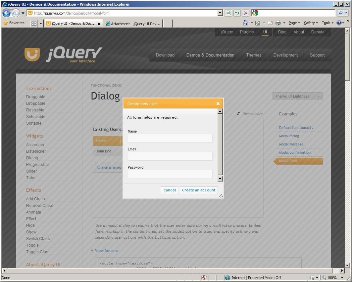This screenshot has height=282, width=352.
Task: Open the Safety menu
Action: 310,23
